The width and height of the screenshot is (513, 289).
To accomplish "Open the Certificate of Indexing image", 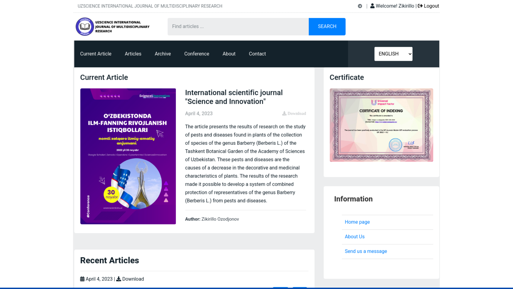I will click(x=381, y=125).
